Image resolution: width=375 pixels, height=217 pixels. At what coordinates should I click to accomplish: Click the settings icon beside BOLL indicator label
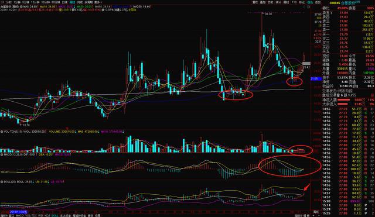click(x=2, y=182)
